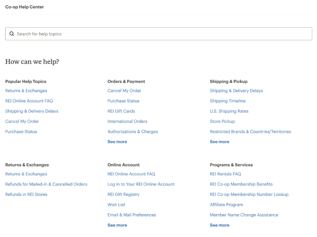View Refunds in REI Stores
317x237 pixels.
26,195
